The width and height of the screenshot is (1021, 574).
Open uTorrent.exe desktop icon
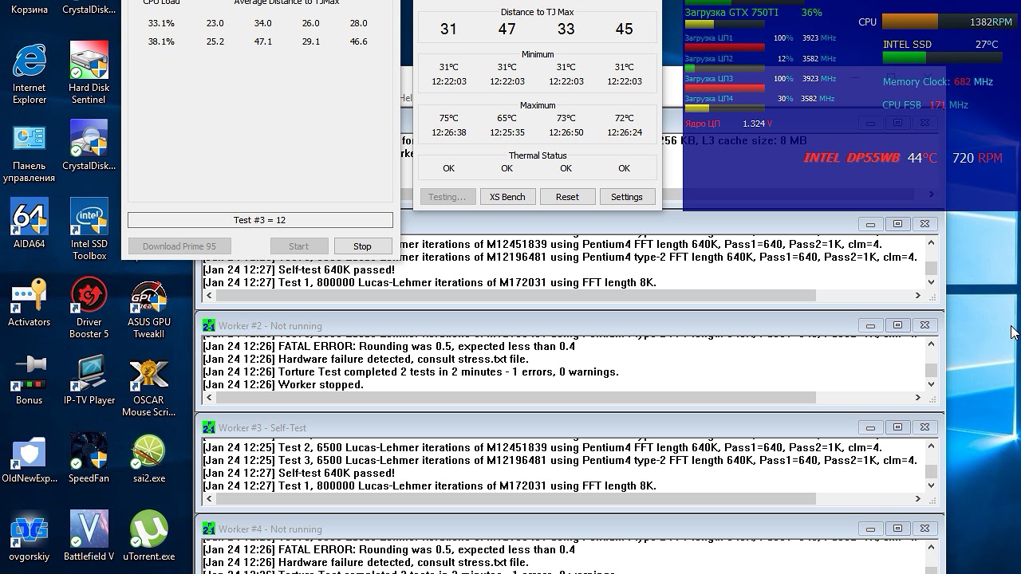(149, 537)
